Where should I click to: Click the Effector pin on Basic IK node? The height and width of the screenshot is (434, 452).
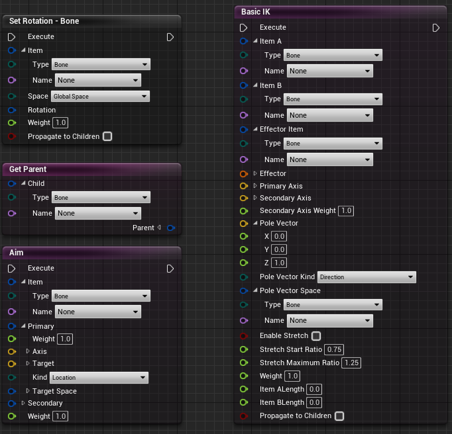point(244,174)
